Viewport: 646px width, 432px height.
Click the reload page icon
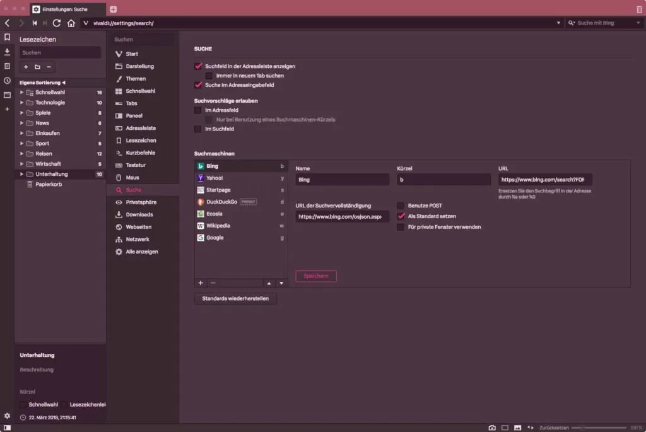click(57, 23)
